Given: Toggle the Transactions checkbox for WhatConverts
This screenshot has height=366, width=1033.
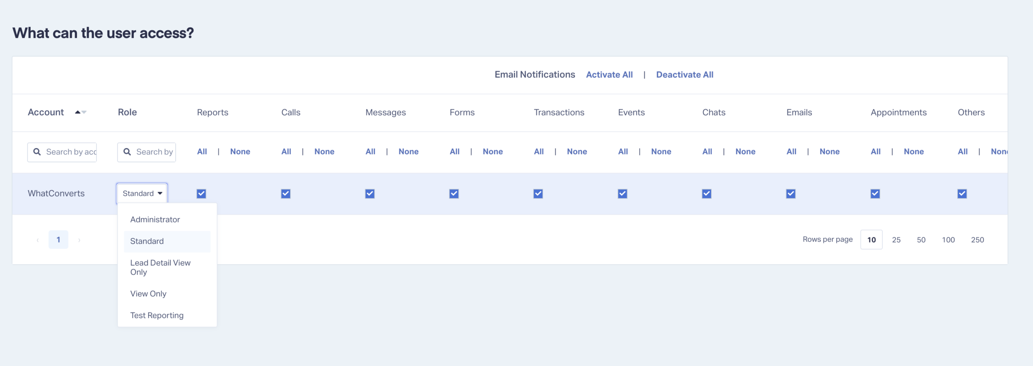Looking at the screenshot, I should [538, 194].
